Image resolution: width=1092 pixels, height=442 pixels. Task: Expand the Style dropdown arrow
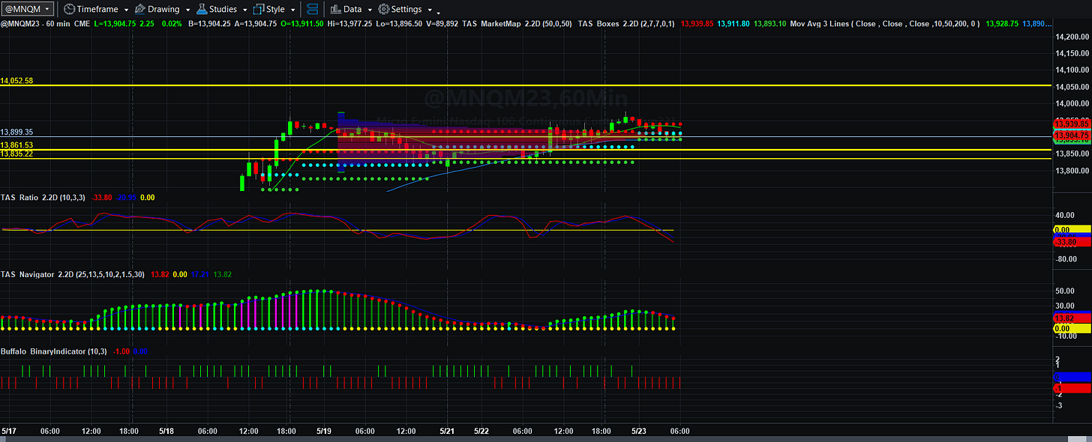click(x=292, y=10)
